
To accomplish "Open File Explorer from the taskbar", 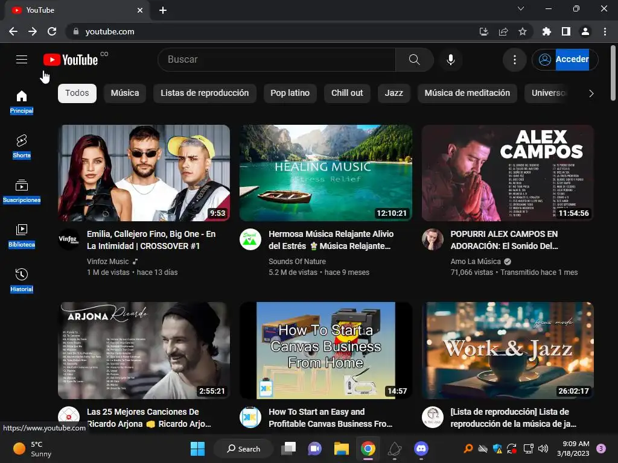I will (x=342, y=449).
